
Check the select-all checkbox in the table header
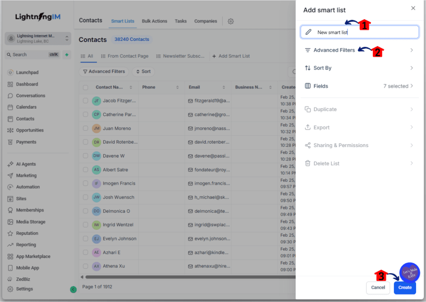(x=86, y=87)
